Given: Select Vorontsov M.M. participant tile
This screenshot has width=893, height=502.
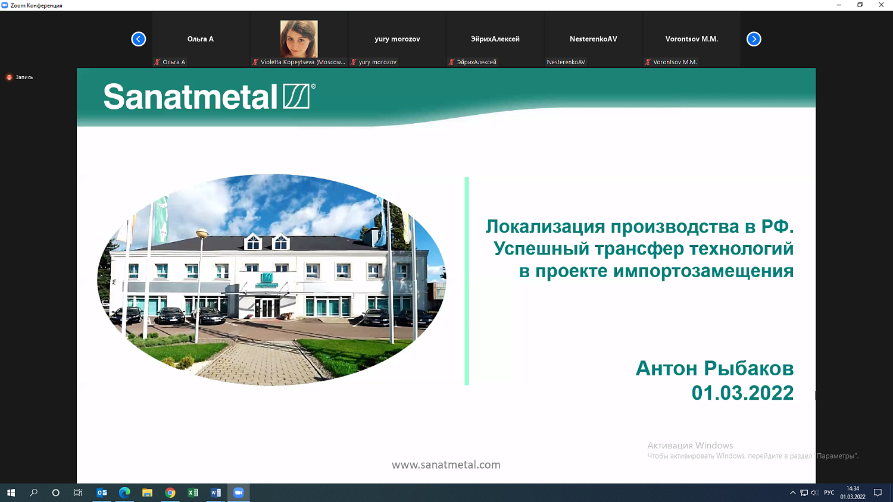Looking at the screenshot, I should click(692, 39).
